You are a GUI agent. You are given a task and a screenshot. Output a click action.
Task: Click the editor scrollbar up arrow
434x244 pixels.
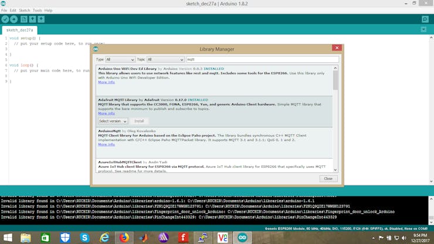click(431, 38)
